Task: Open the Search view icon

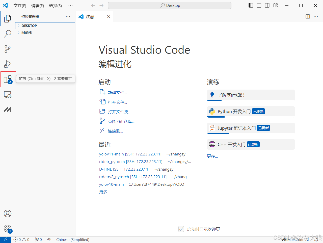Action: tap(8, 34)
